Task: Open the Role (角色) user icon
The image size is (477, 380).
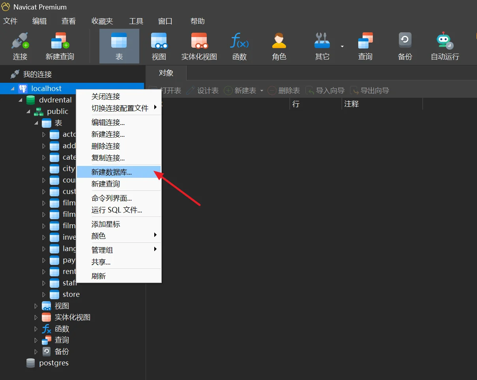Action: pos(279,41)
